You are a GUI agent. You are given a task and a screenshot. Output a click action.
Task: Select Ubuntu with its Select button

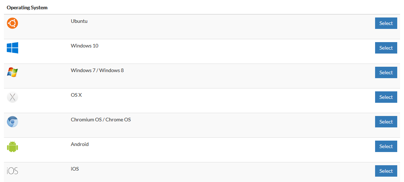(386, 23)
